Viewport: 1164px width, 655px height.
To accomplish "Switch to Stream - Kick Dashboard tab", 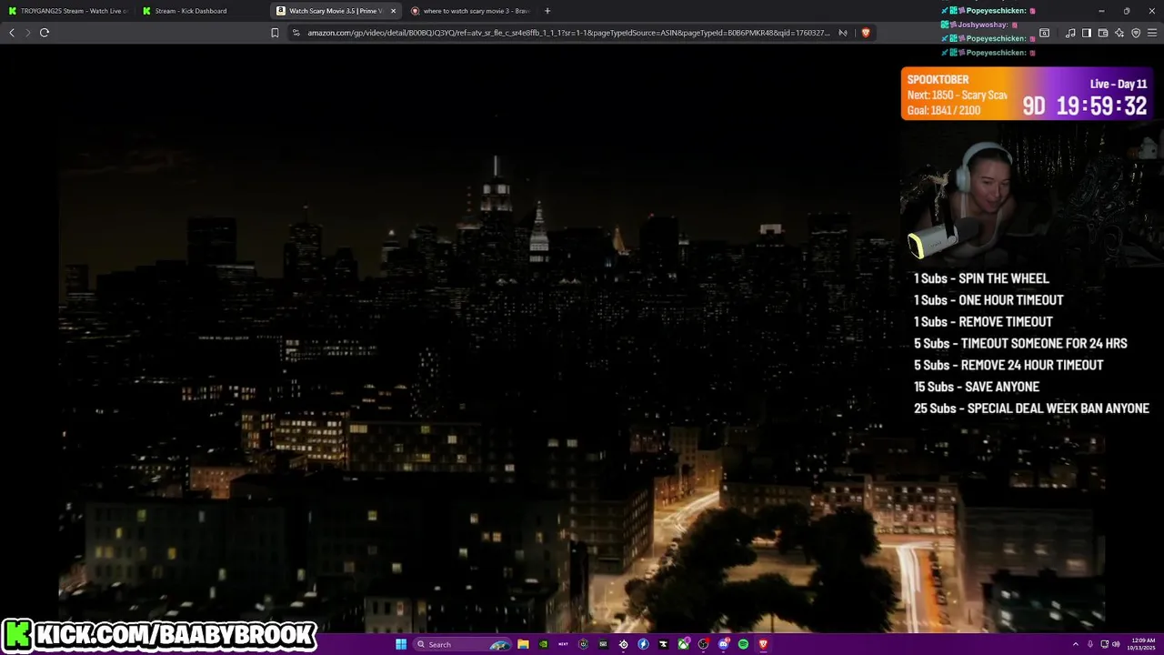I will point(202,11).
